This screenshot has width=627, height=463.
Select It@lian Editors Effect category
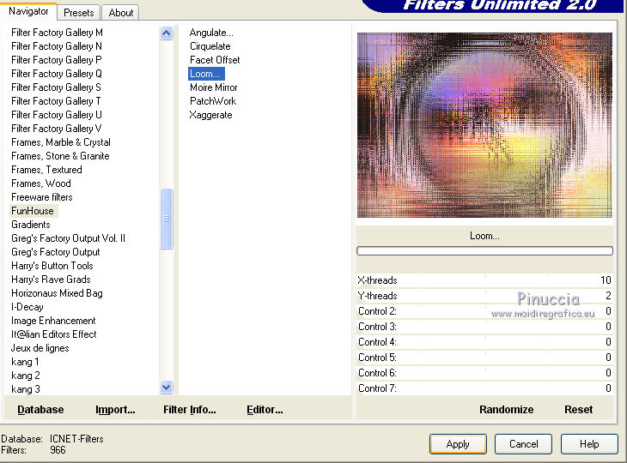click(x=53, y=334)
